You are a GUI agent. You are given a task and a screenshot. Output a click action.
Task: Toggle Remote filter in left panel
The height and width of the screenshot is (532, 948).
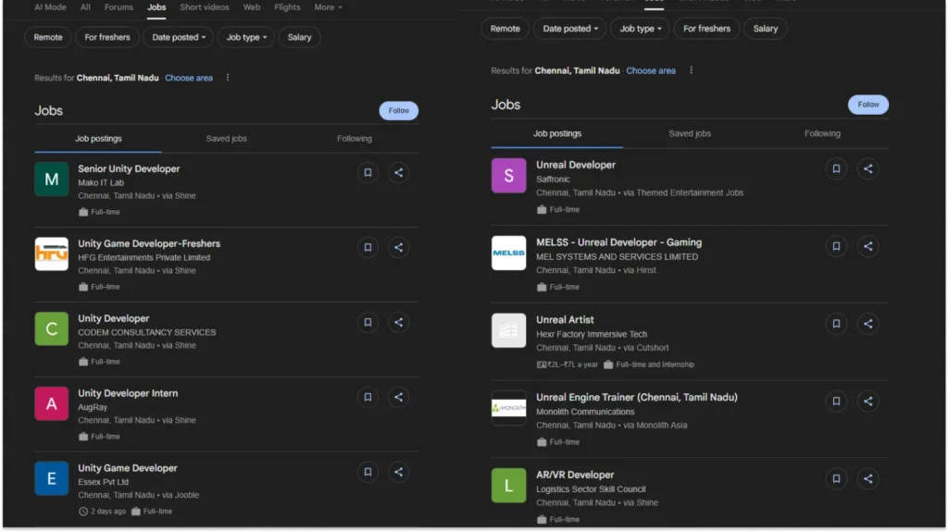click(x=48, y=38)
